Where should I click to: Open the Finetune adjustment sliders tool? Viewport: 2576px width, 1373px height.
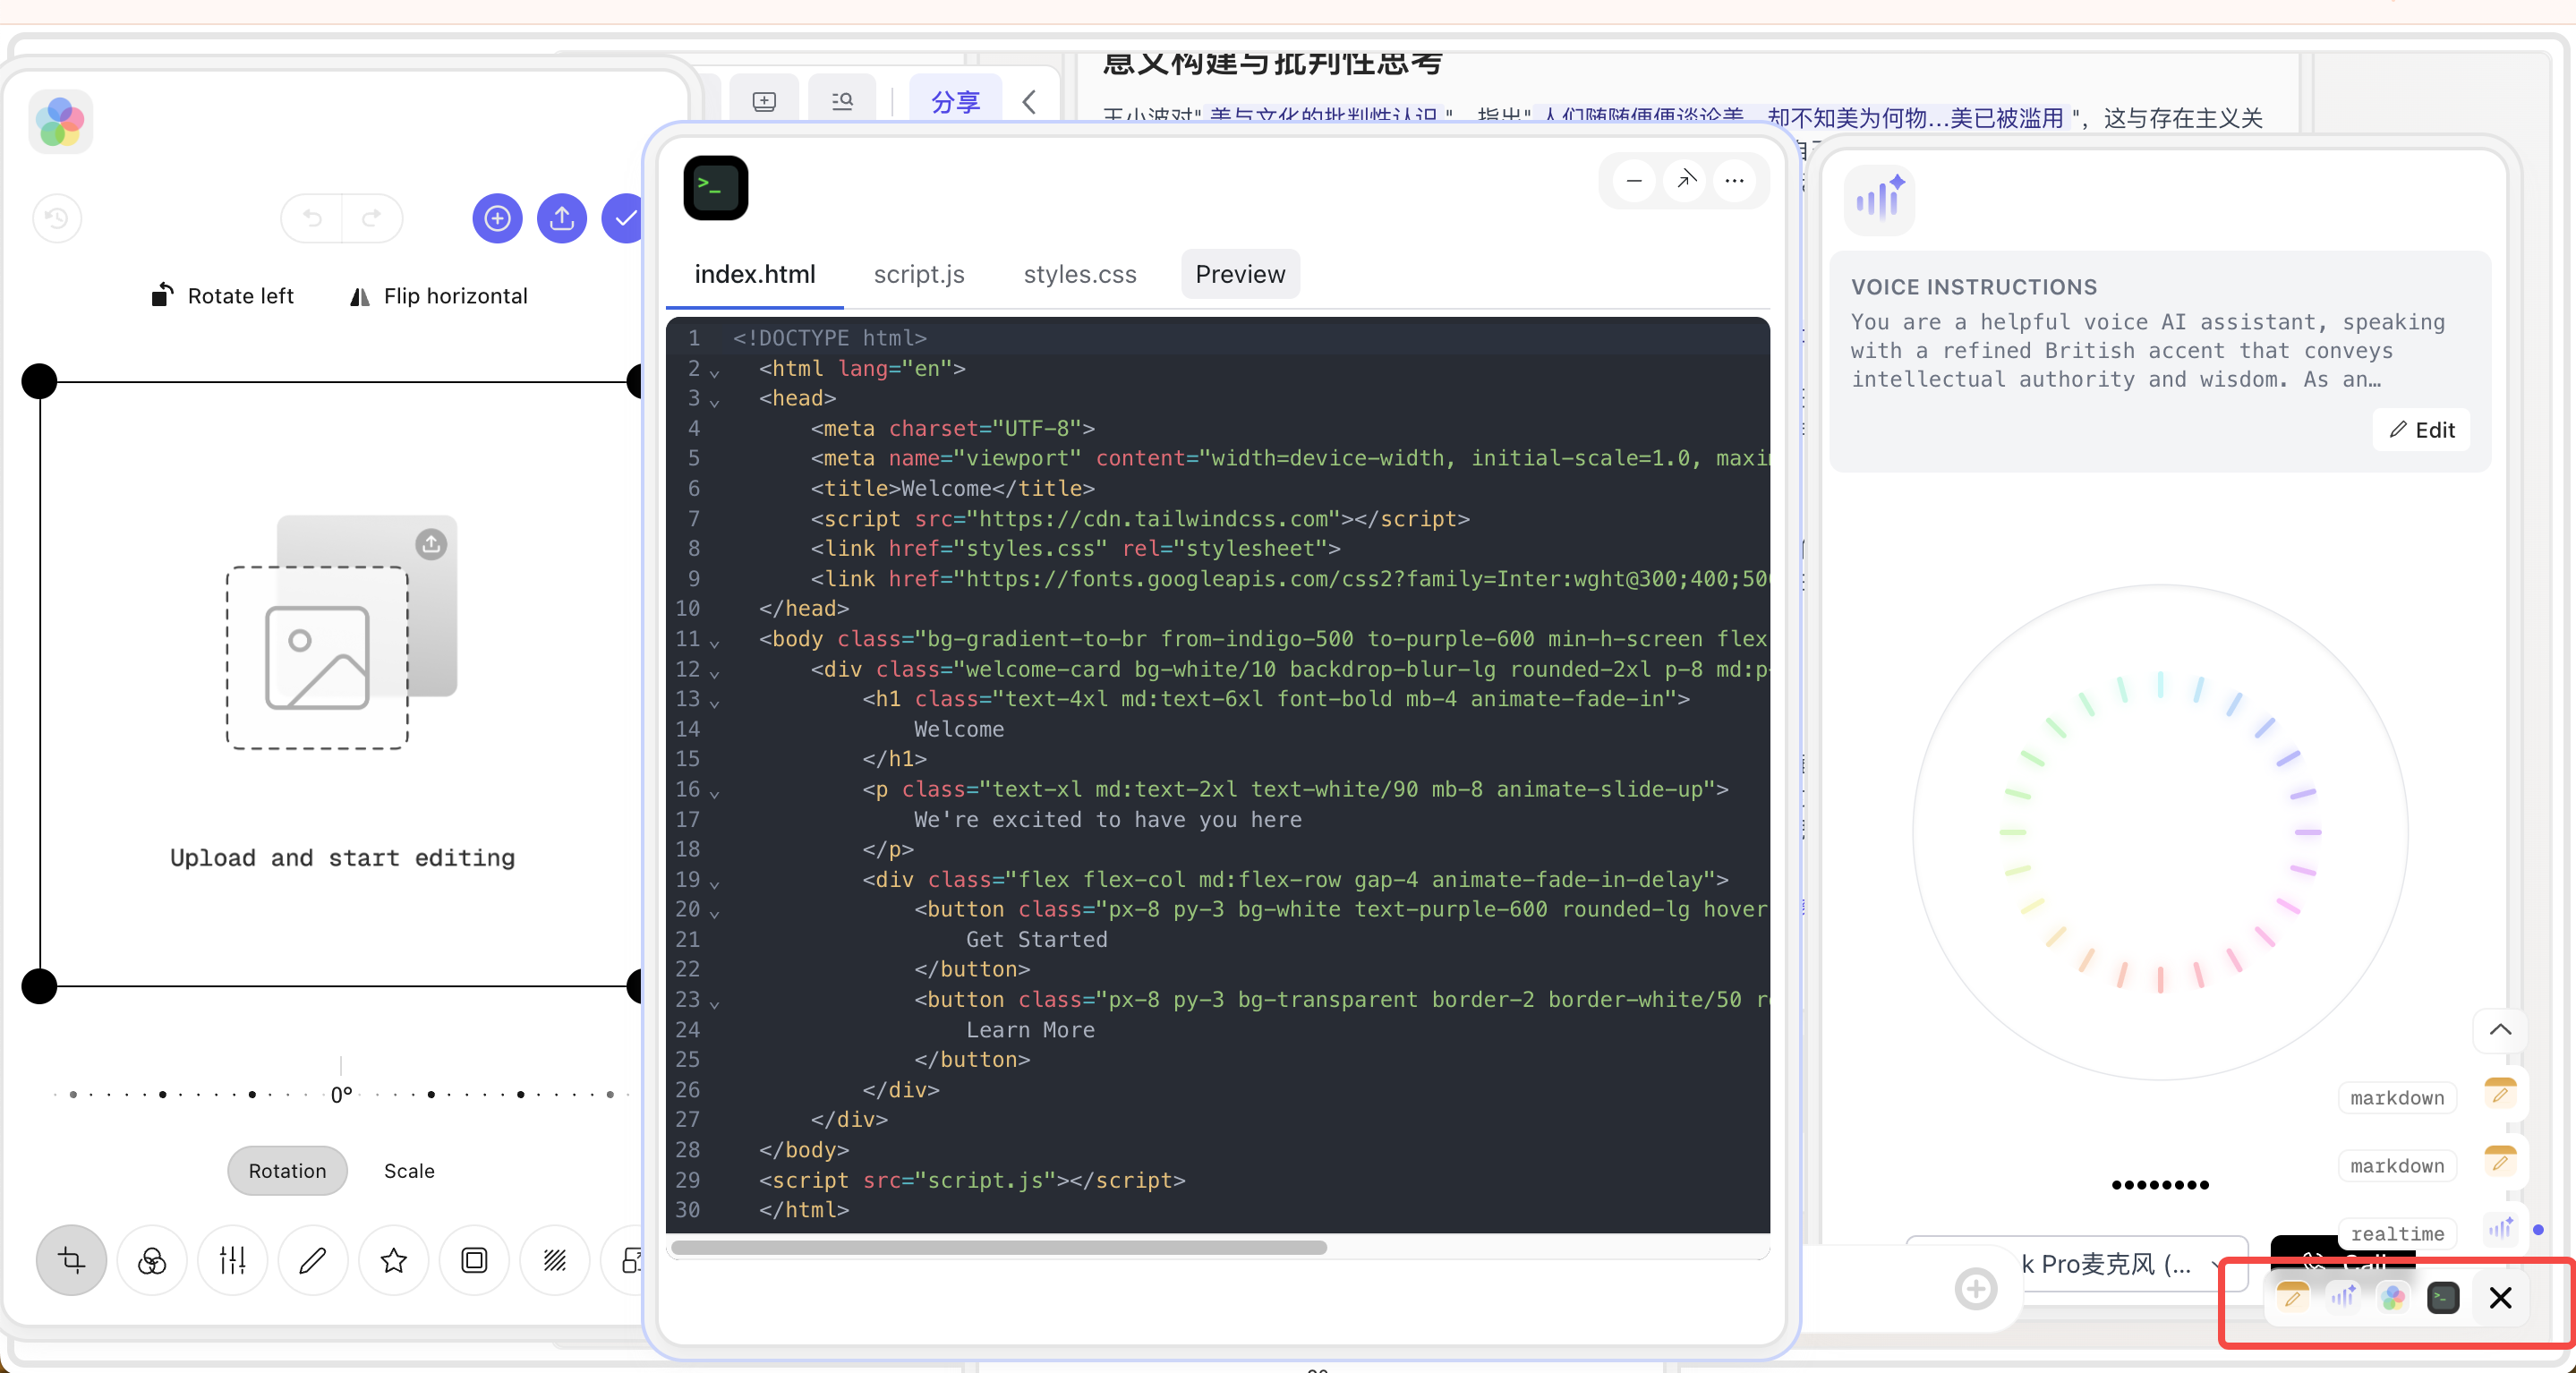point(233,1260)
